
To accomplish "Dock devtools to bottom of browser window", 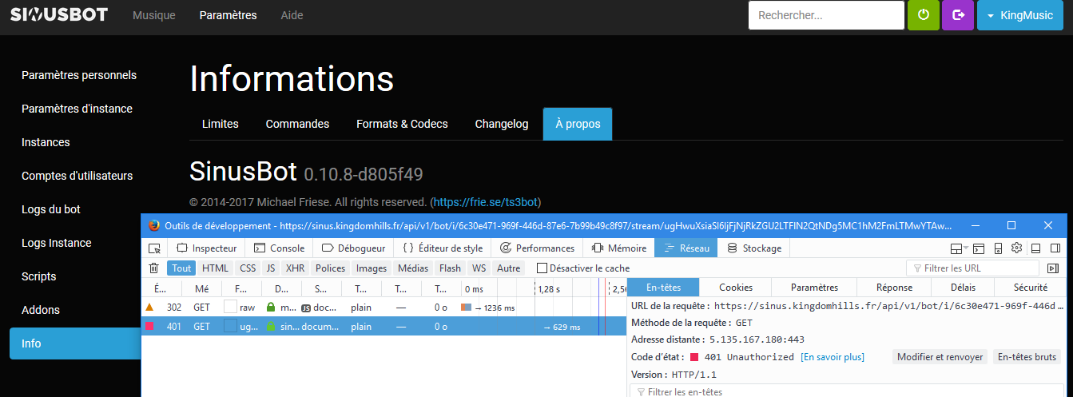I will [1036, 248].
